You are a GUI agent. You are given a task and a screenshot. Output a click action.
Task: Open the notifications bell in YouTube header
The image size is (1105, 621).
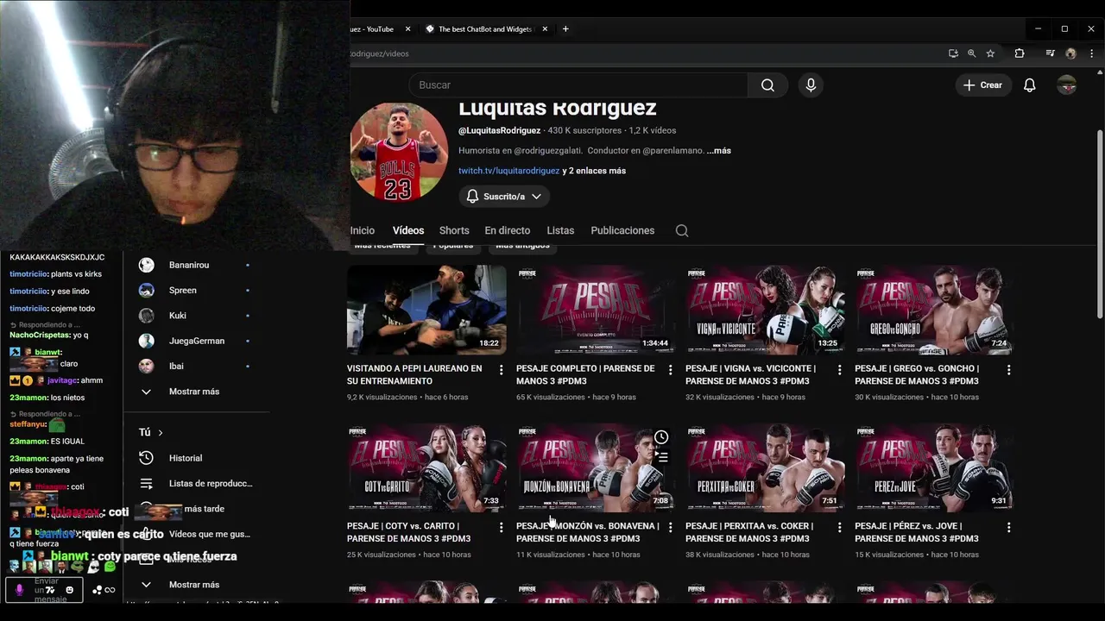coord(1029,85)
